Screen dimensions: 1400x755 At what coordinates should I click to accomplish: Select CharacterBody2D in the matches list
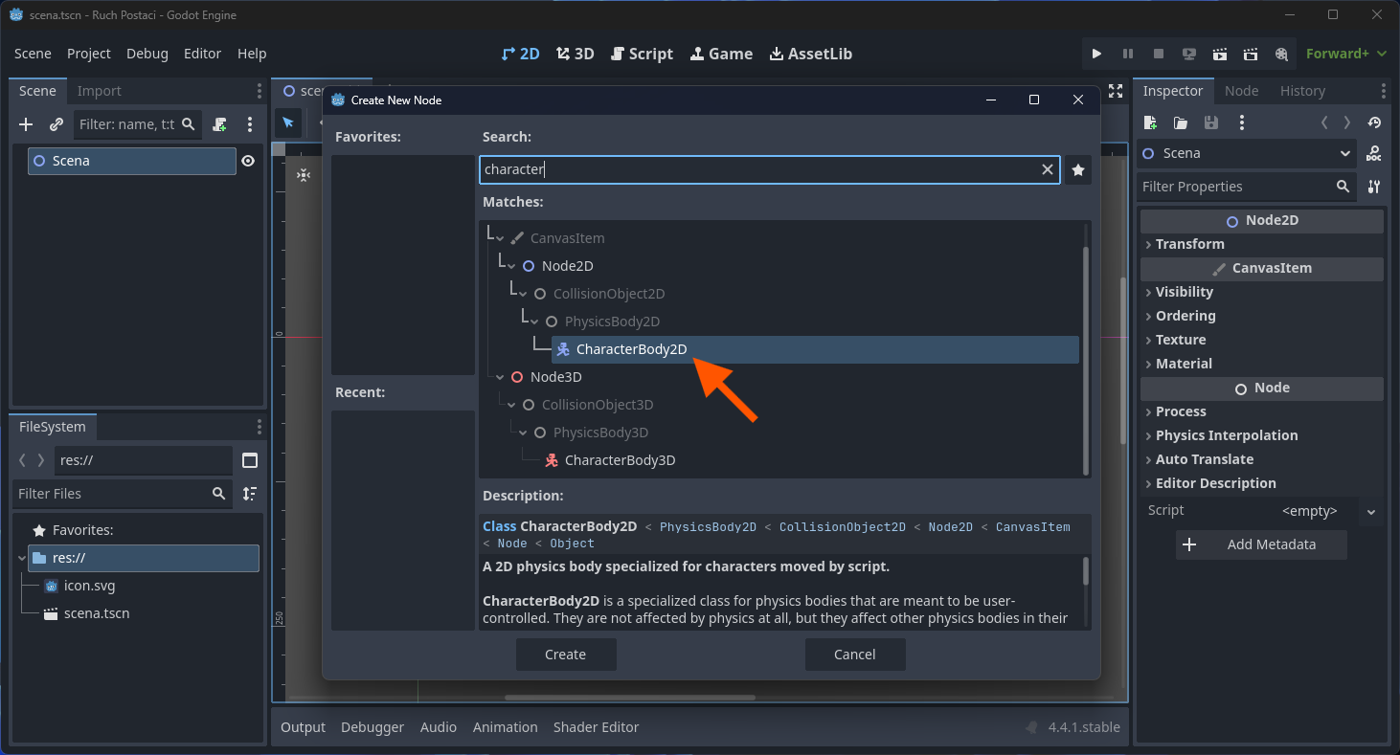816,349
